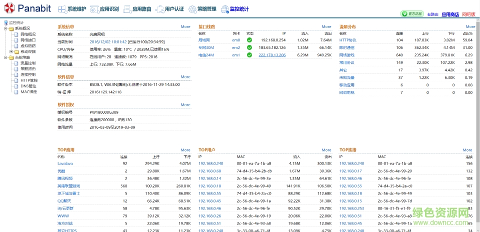Expand the 移动终端 tree folder

(11, 51)
